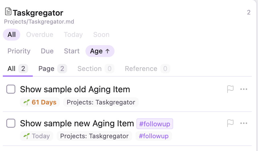Flag the old Aging Item task
The height and width of the screenshot is (151, 258).
pos(230,89)
